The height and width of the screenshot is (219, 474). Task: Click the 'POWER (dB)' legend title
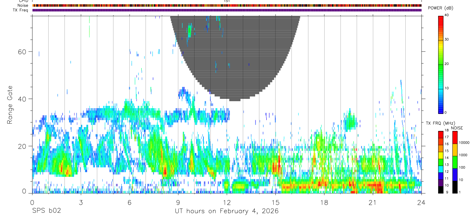pyautogui.click(x=441, y=8)
